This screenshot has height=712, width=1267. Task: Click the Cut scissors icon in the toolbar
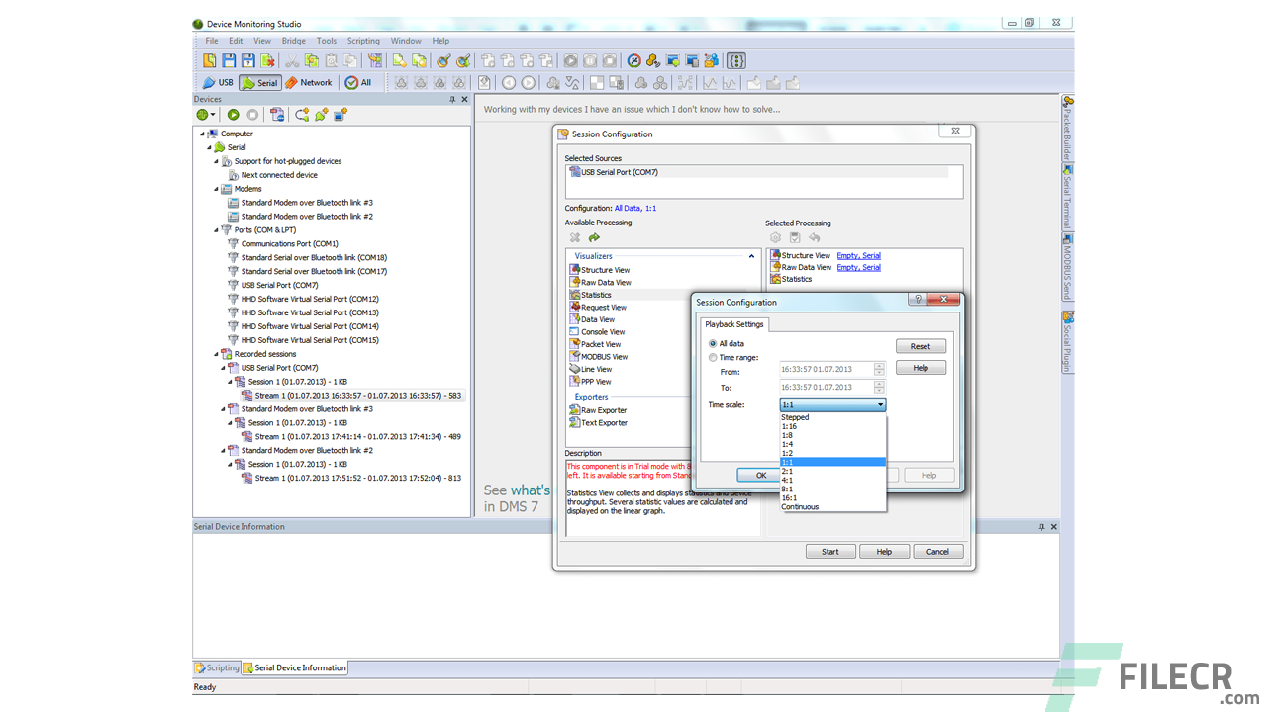(x=292, y=61)
